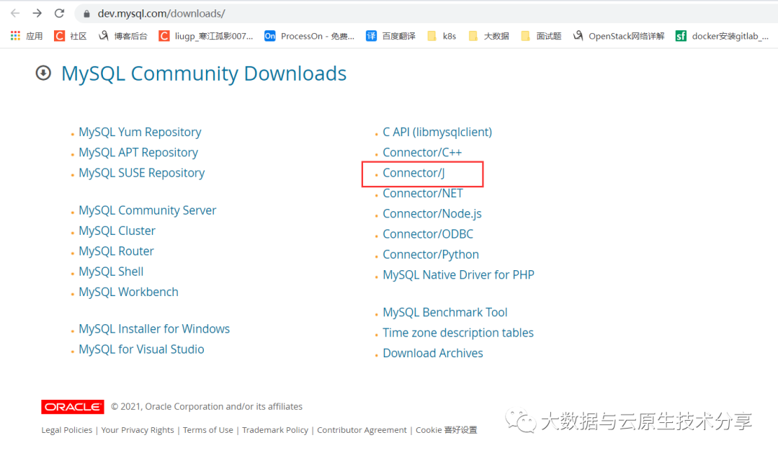The width and height of the screenshot is (778, 456).
Task: Open Terms of Use footer link
Action: pyautogui.click(x=208, y=429)
